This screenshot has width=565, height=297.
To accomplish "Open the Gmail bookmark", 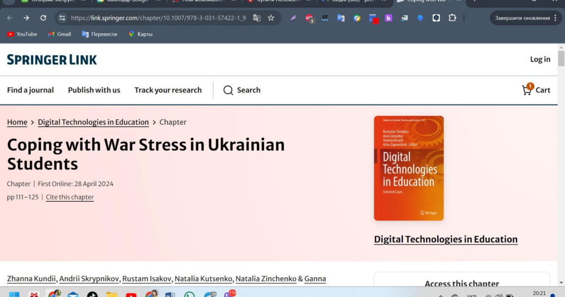I will [59, 34].
